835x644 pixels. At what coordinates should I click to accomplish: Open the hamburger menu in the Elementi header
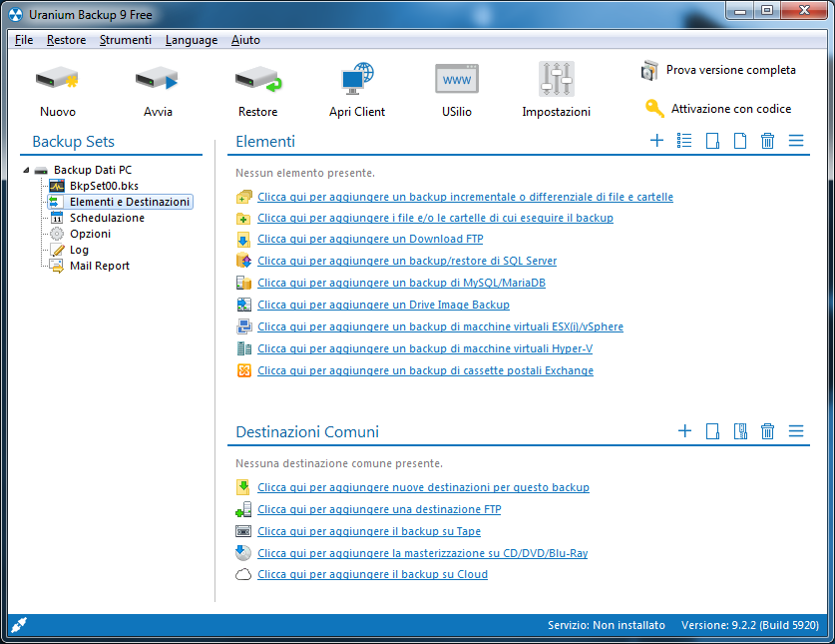tap(796, 141)
